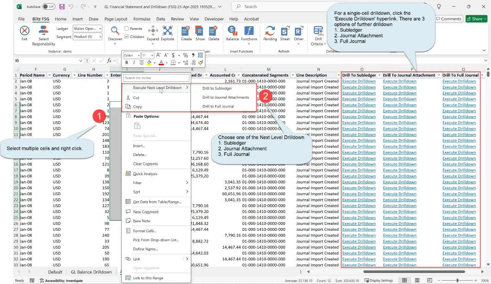This screenshot has width=491, height=284.
Task: Click the Show values icon
Action: (x=200, y=31)
